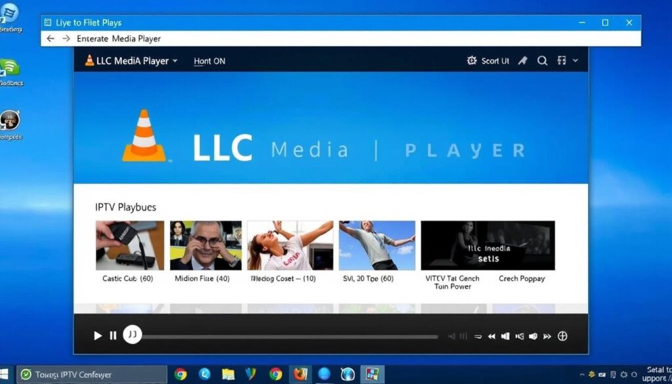Viewport: 672px width, 384px height.
Task: Toggle the loop icon in the playback bar
Action: tap(478, 336)
